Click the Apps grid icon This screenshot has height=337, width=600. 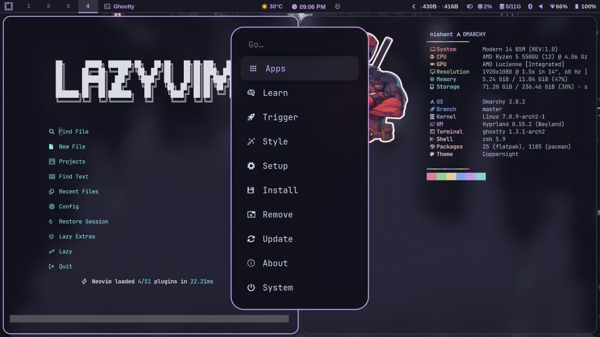[x=253, y=69]
